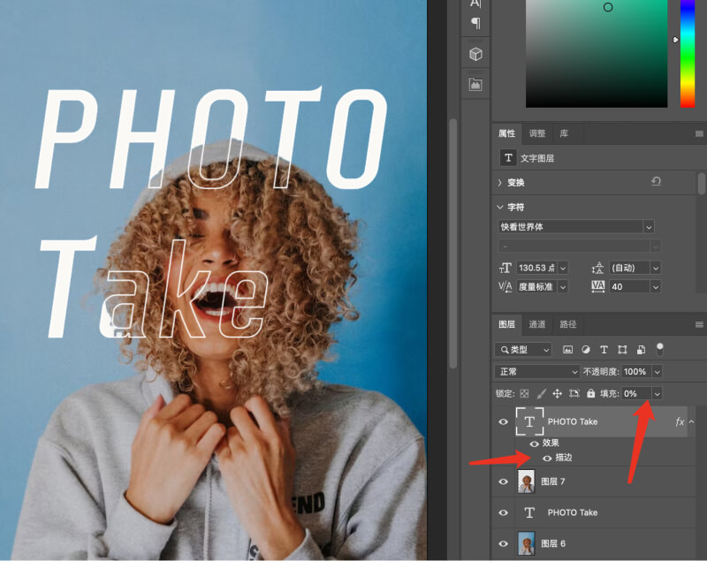Viewport: 707px width, 561px height.
Task: Switch to the 调整 adjustments tab
Action: [537, 133]
